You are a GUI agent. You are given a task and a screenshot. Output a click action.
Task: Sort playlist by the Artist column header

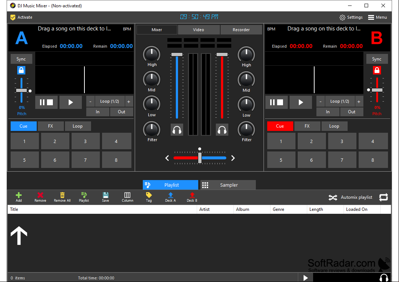(215, 209)
